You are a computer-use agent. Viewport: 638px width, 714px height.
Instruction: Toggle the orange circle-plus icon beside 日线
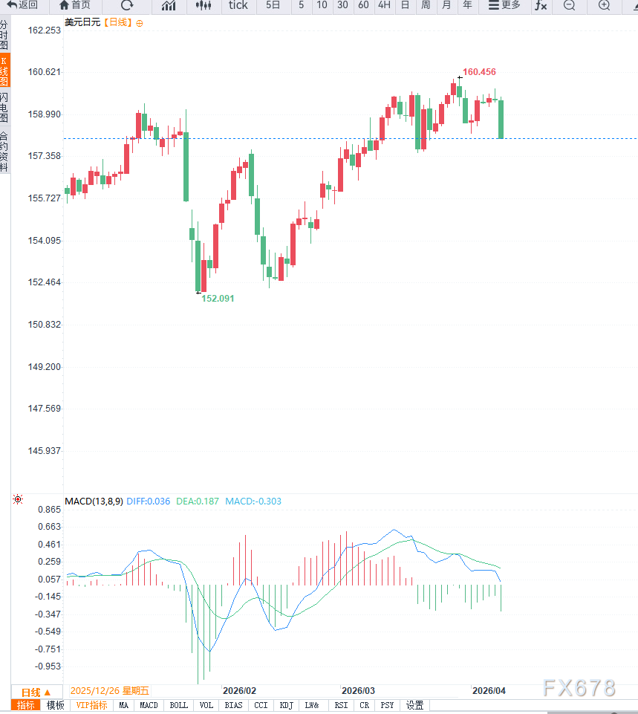click(x=140, y=23)
